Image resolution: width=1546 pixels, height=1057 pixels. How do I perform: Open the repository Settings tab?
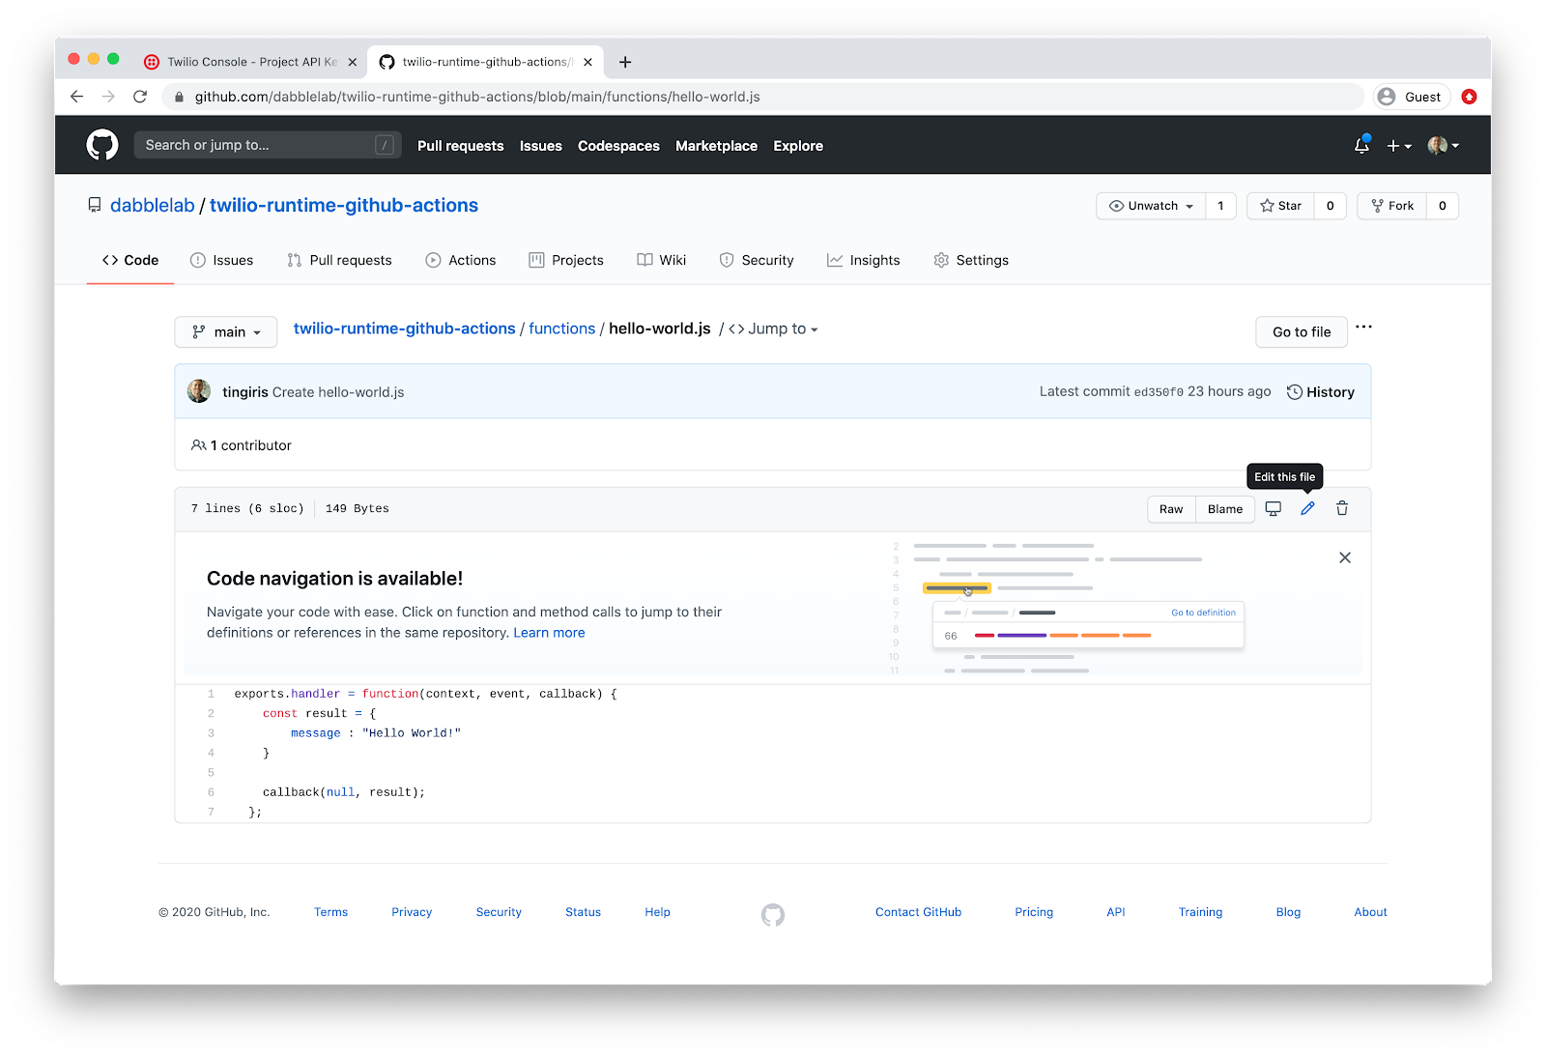tap(971, 260)
